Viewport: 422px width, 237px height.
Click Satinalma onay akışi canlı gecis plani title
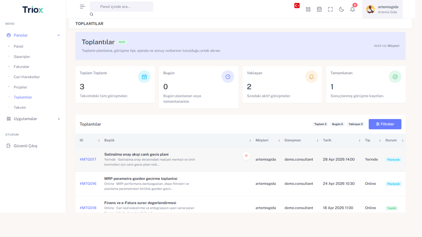(x=136, y=154)
